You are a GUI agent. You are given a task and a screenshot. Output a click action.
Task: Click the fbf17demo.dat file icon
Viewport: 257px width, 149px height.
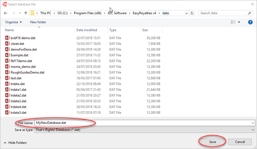7,61
